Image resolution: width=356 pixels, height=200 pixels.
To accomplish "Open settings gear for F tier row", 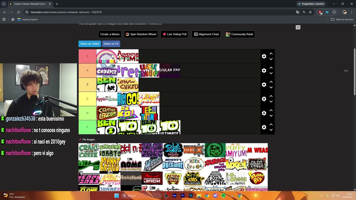I will point(264,127).
